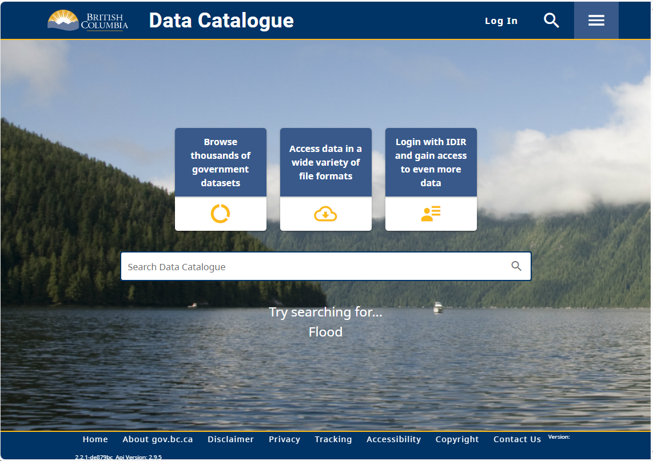Open the Copyright footer link
The height and width of the screenshot is (461, 653).
tap(457, 439)
